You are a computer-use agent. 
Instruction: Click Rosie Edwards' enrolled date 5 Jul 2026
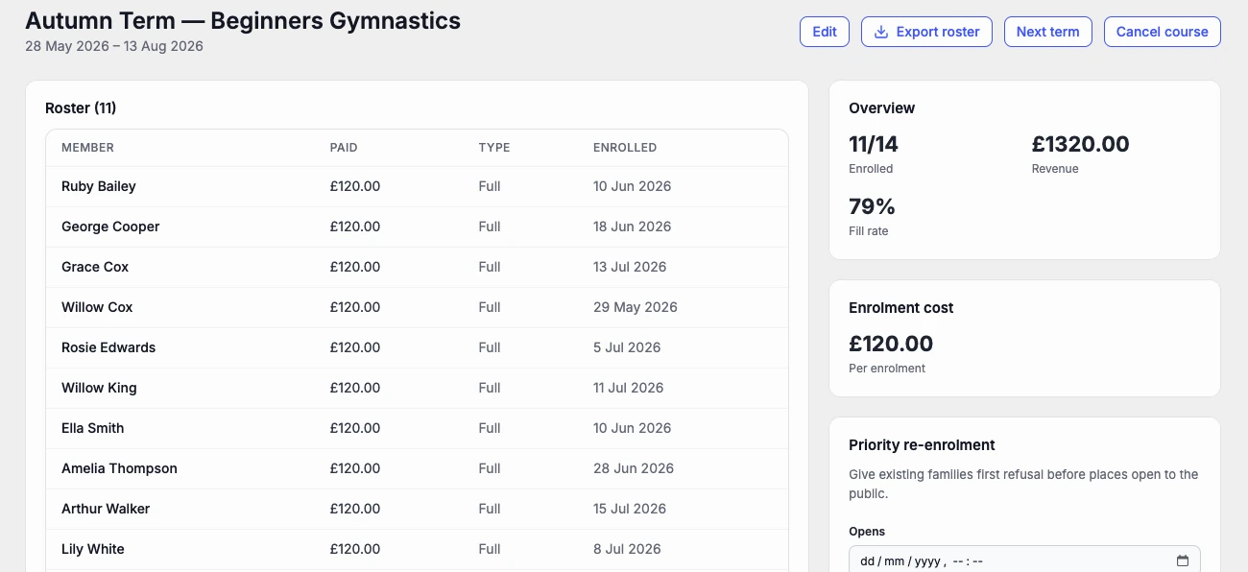click(x=627, y=347)
